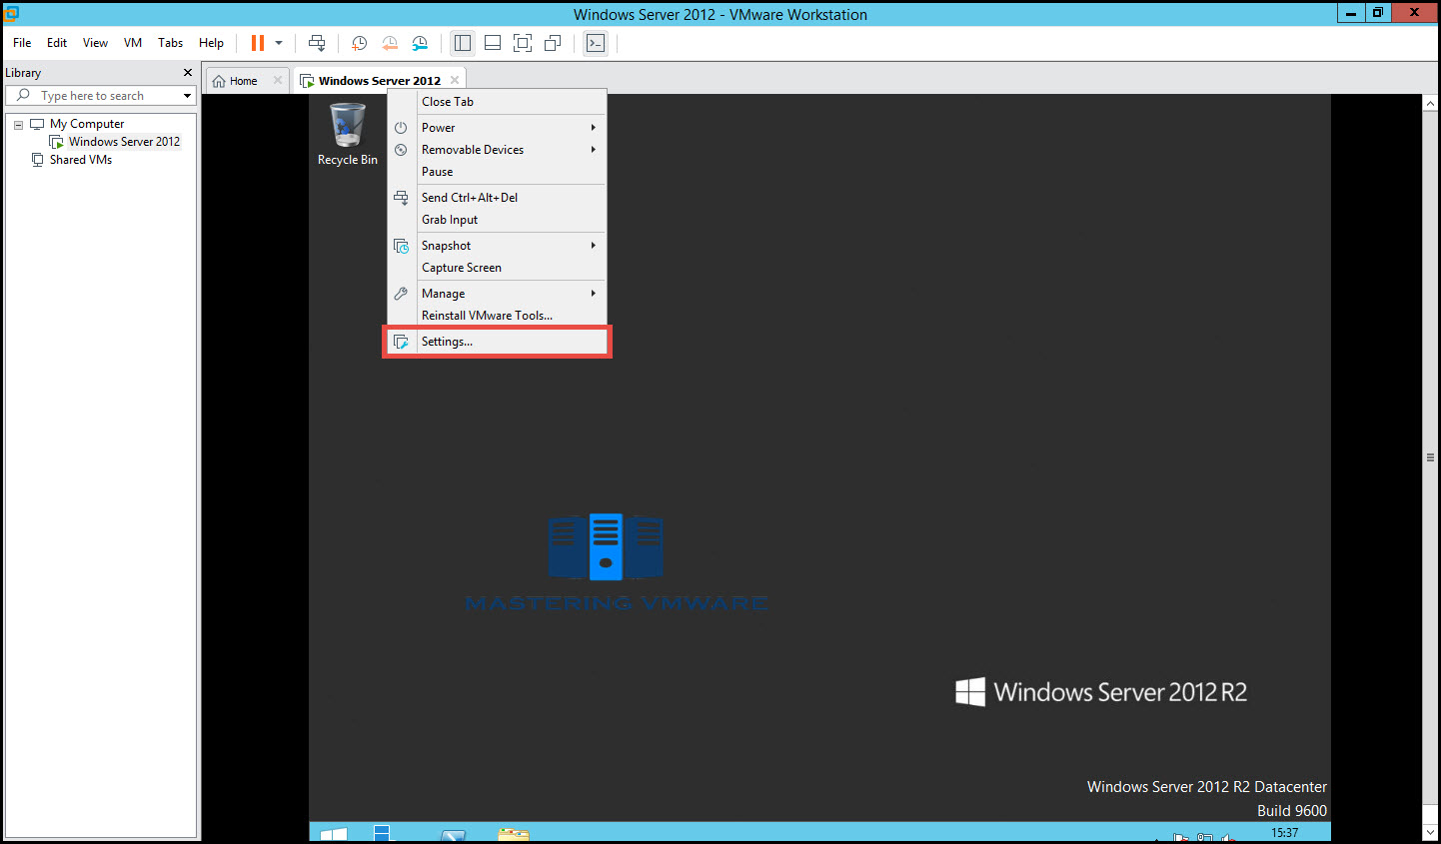Switch to Unity mode icon

553,43
